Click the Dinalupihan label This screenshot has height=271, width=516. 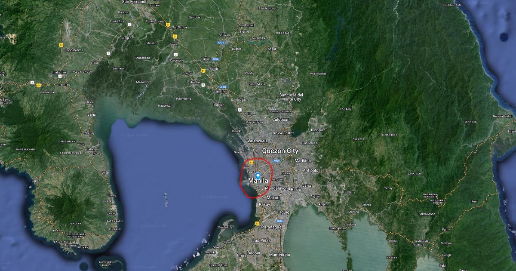click(x=59, y=72)
